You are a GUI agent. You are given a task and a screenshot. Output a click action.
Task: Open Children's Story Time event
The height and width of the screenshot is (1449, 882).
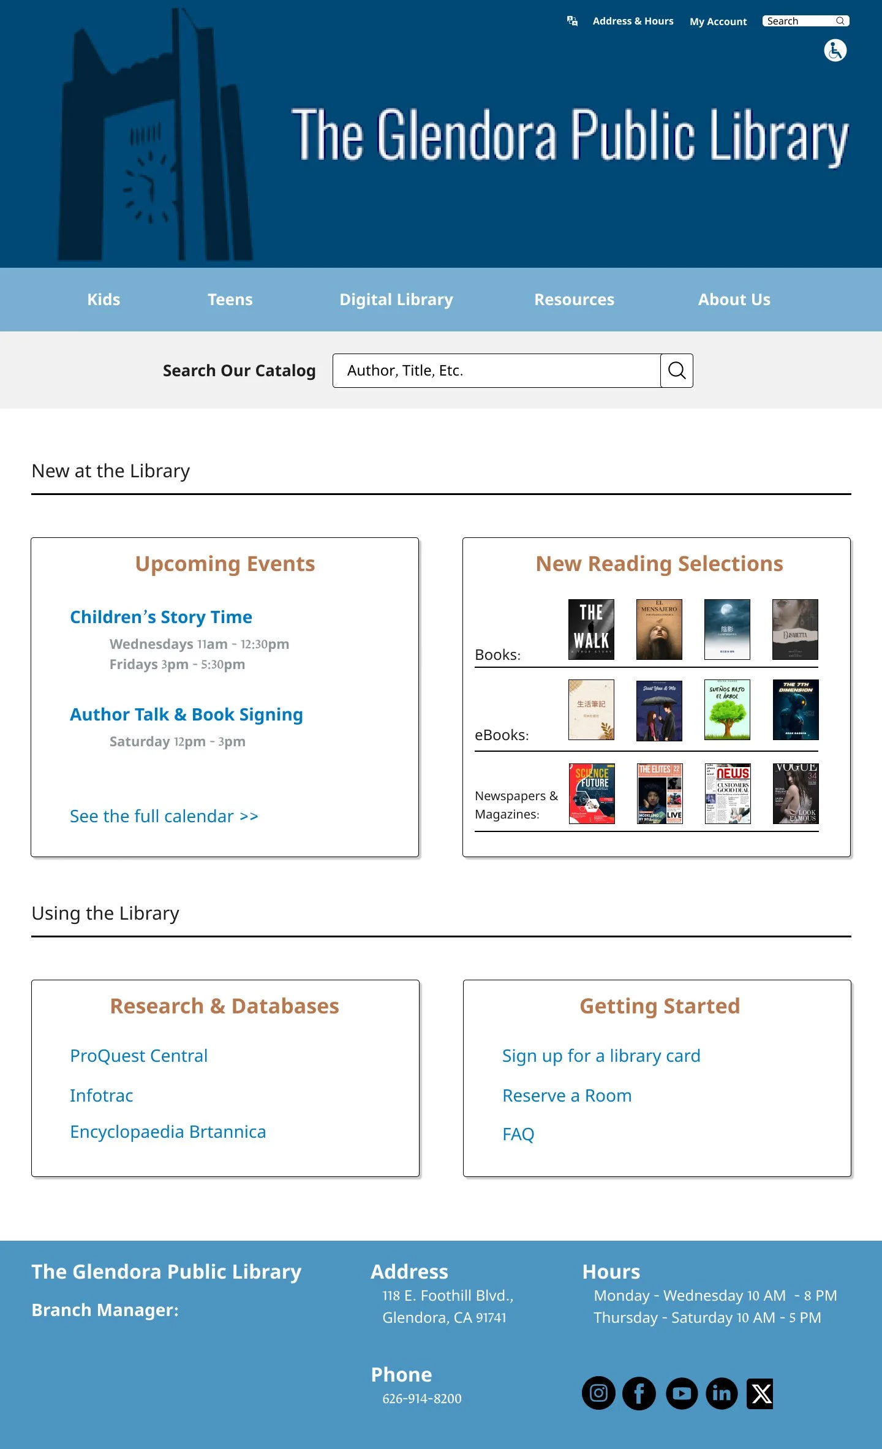click(161, 617)
